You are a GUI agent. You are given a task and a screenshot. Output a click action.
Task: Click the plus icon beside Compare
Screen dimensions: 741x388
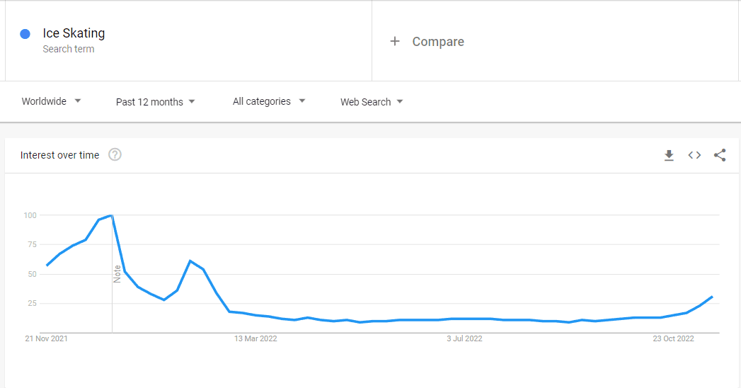[x=395, y=41]
